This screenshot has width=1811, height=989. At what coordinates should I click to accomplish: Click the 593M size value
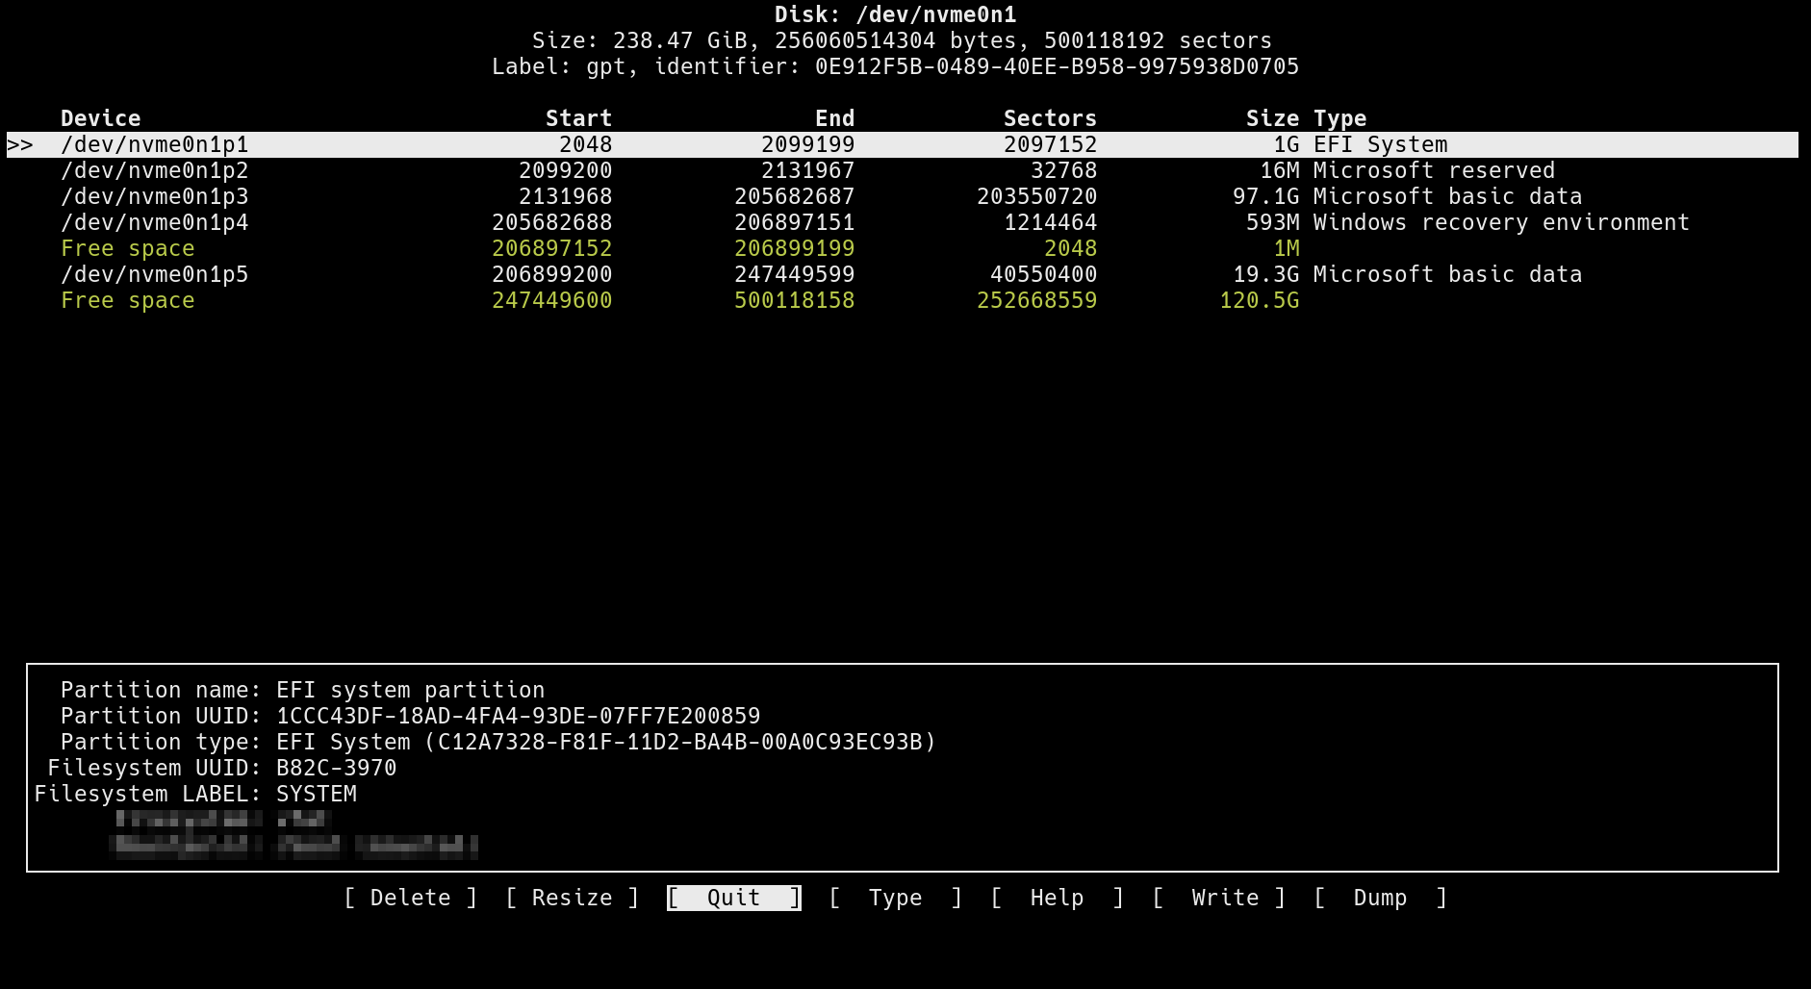[x=1272, y=222]
